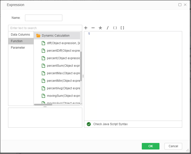Confirm with the OK button
Viewport: 191px width, 154px height.
151,146
